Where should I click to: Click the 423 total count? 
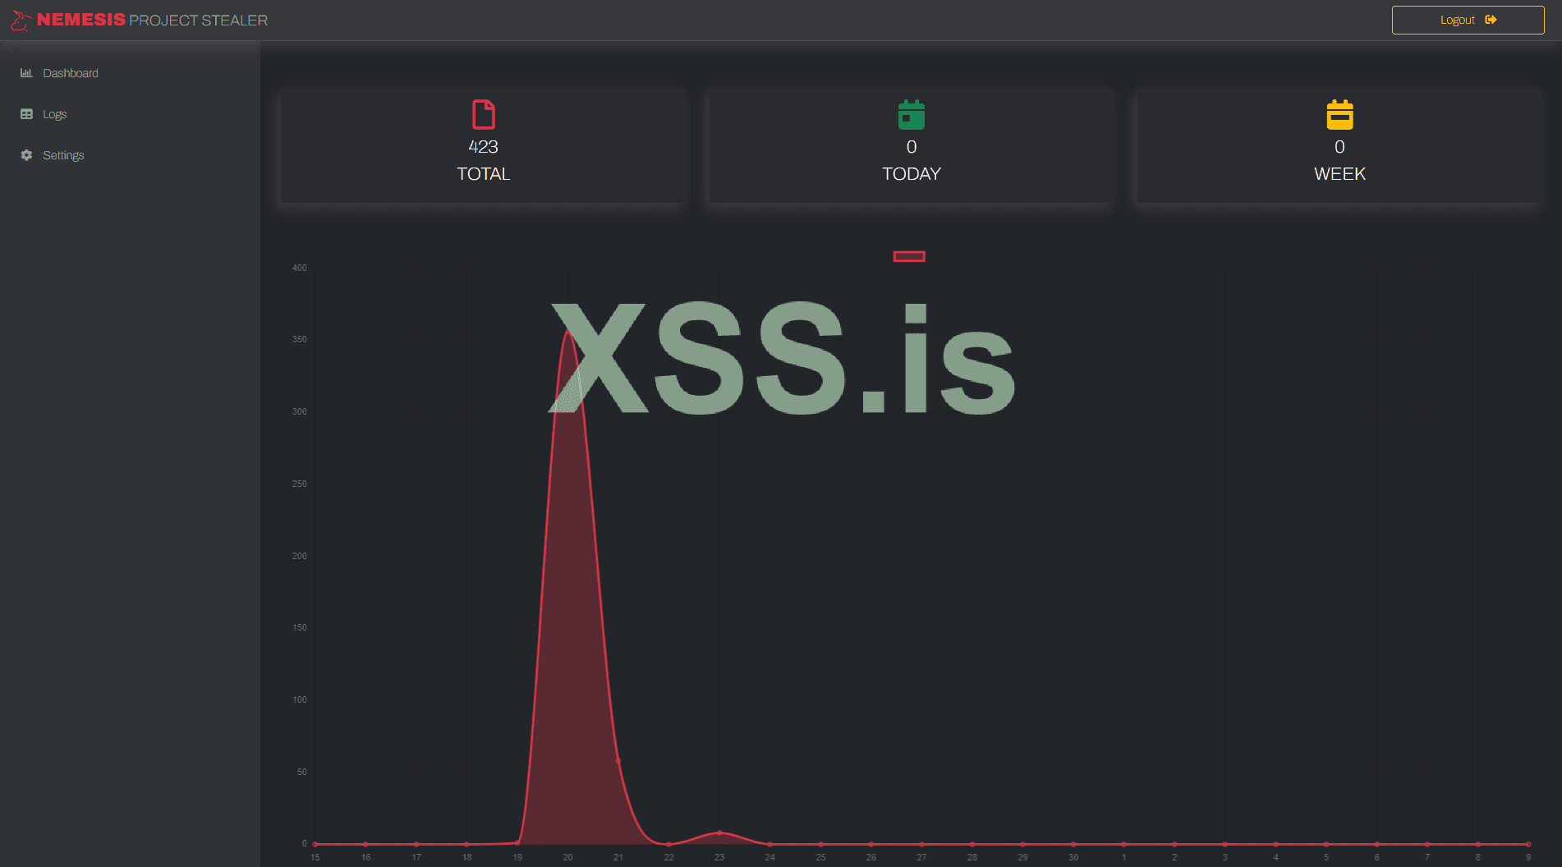[x=484, y=147]
